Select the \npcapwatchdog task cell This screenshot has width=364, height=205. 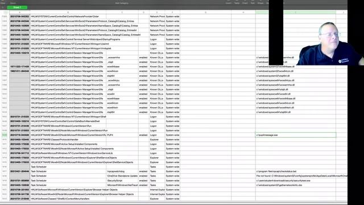point(122,171)
